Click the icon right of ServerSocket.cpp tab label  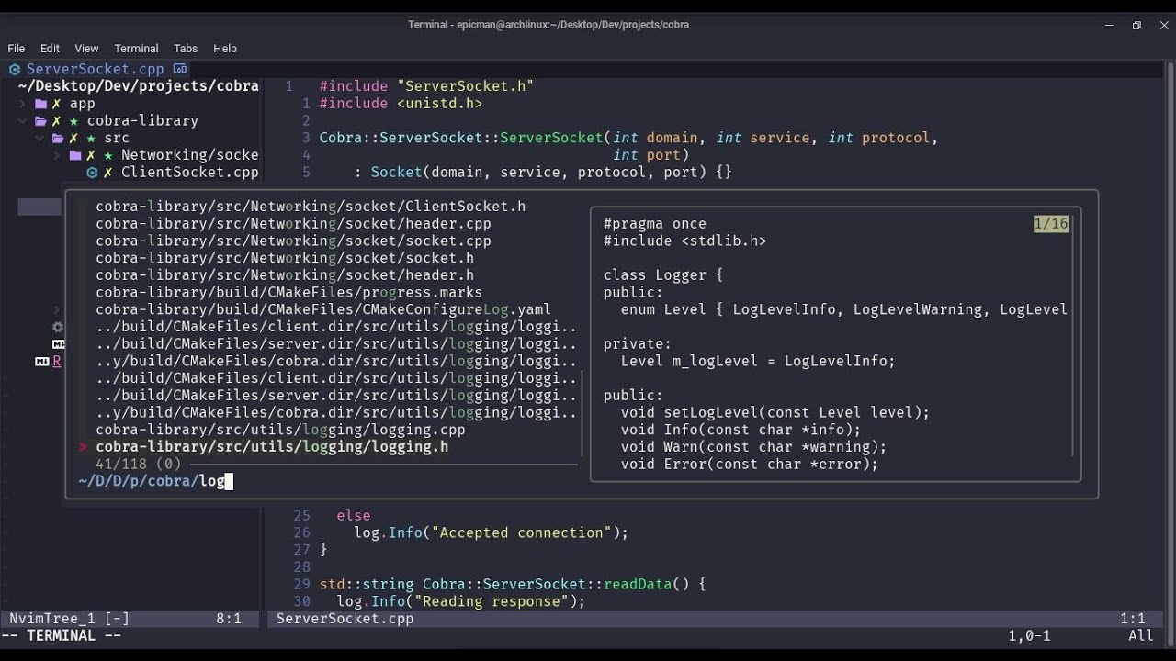pyautogui.click(x=180, y=69)
